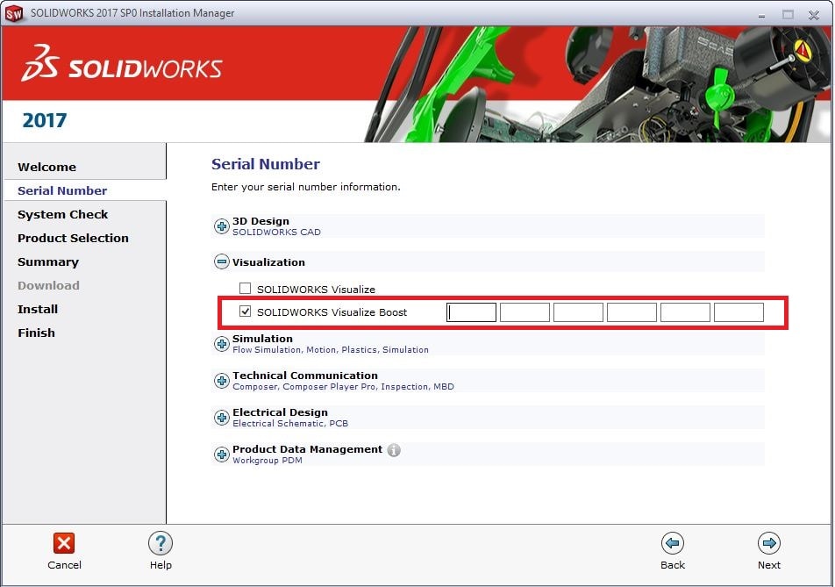Click the 'Serial Number' page heading
Viewport: 835px width, 587px height.
coord(265,164)
